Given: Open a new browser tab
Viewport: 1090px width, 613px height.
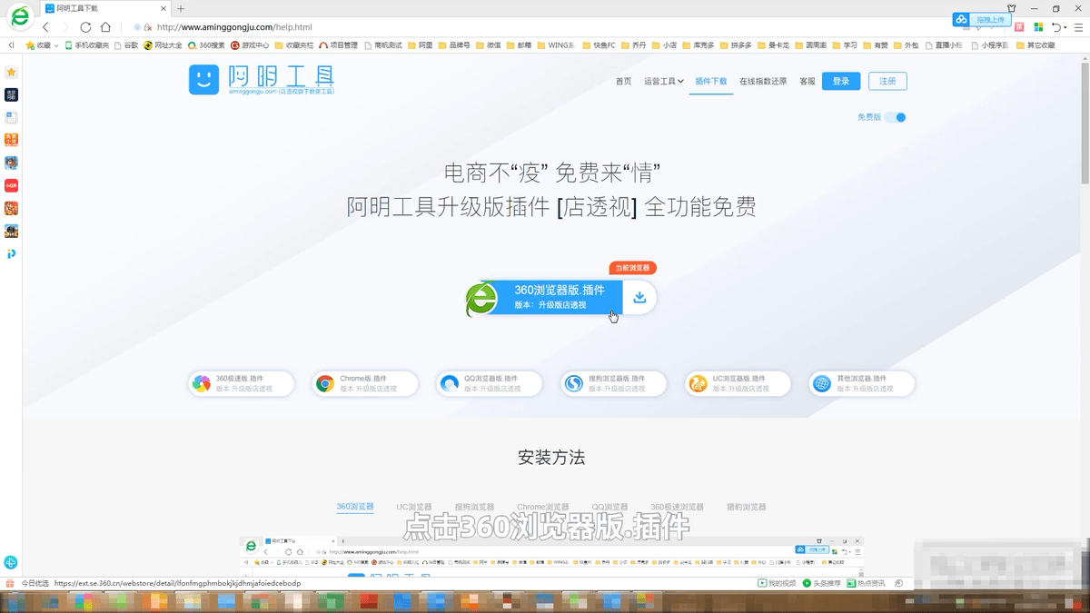Looking at the screenshot, I should coord(181,8).
